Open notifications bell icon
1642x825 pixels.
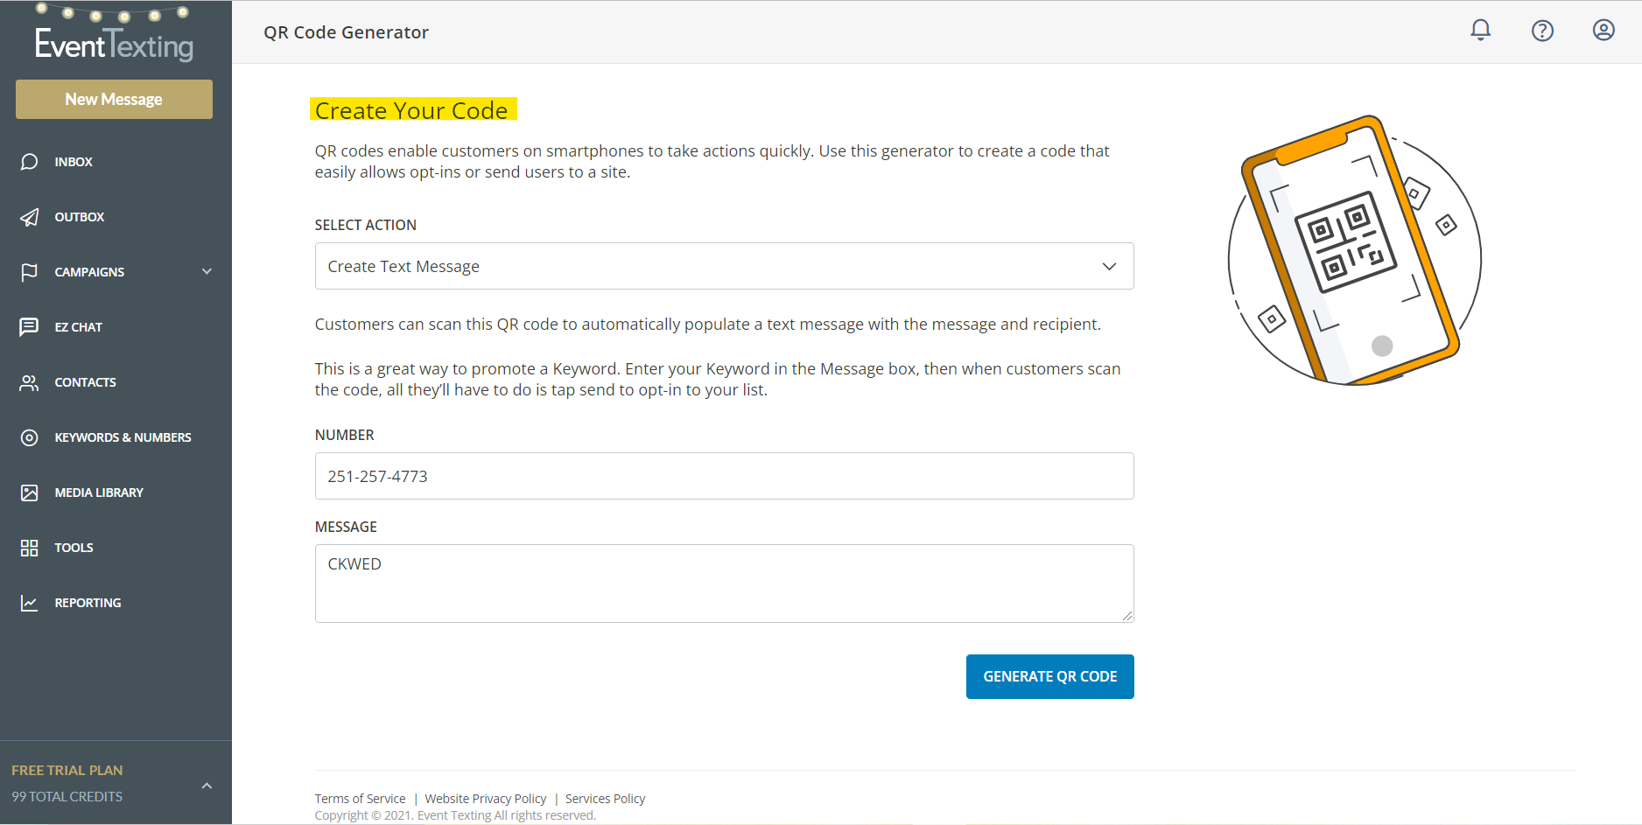point(1480,31)
